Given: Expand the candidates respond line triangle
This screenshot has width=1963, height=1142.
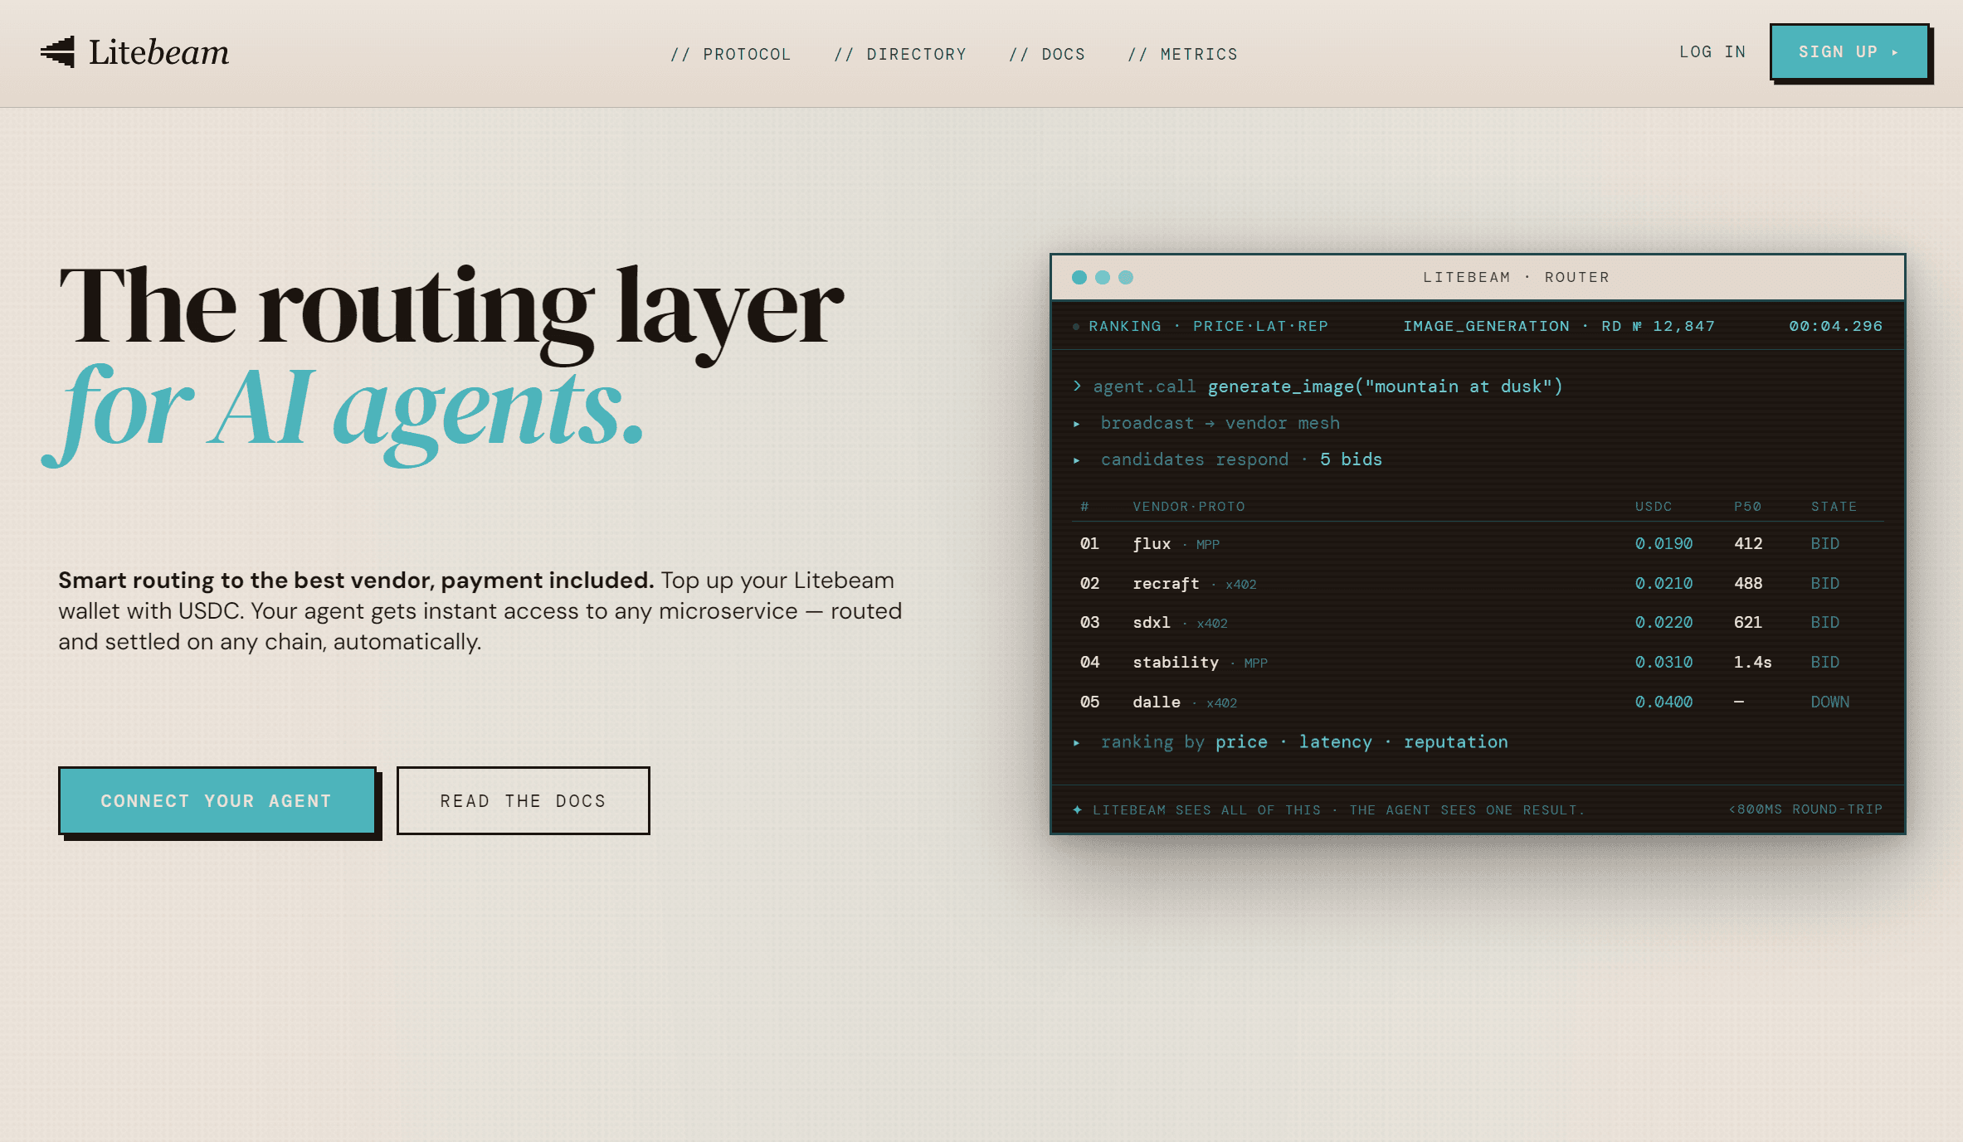Looking at the screenshot, I should 1077,460.
